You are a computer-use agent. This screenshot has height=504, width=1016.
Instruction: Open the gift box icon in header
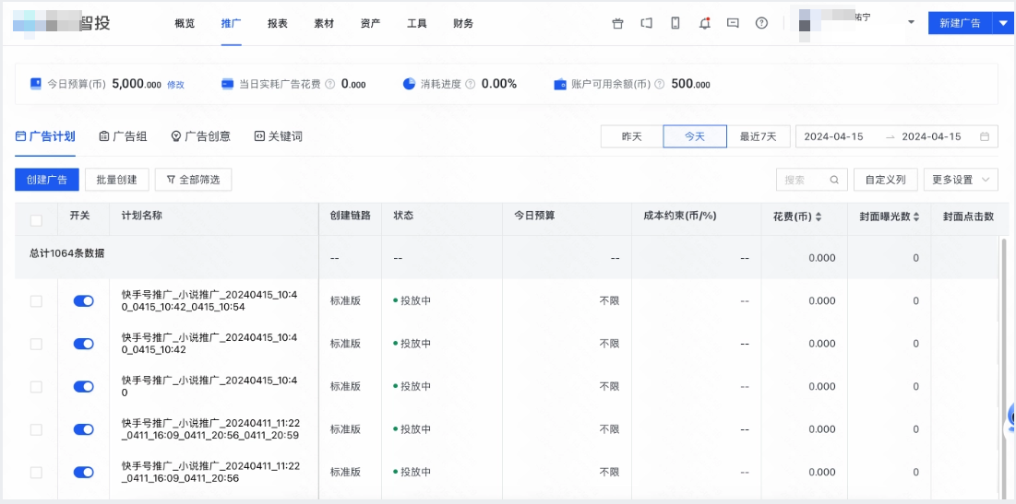617,23
